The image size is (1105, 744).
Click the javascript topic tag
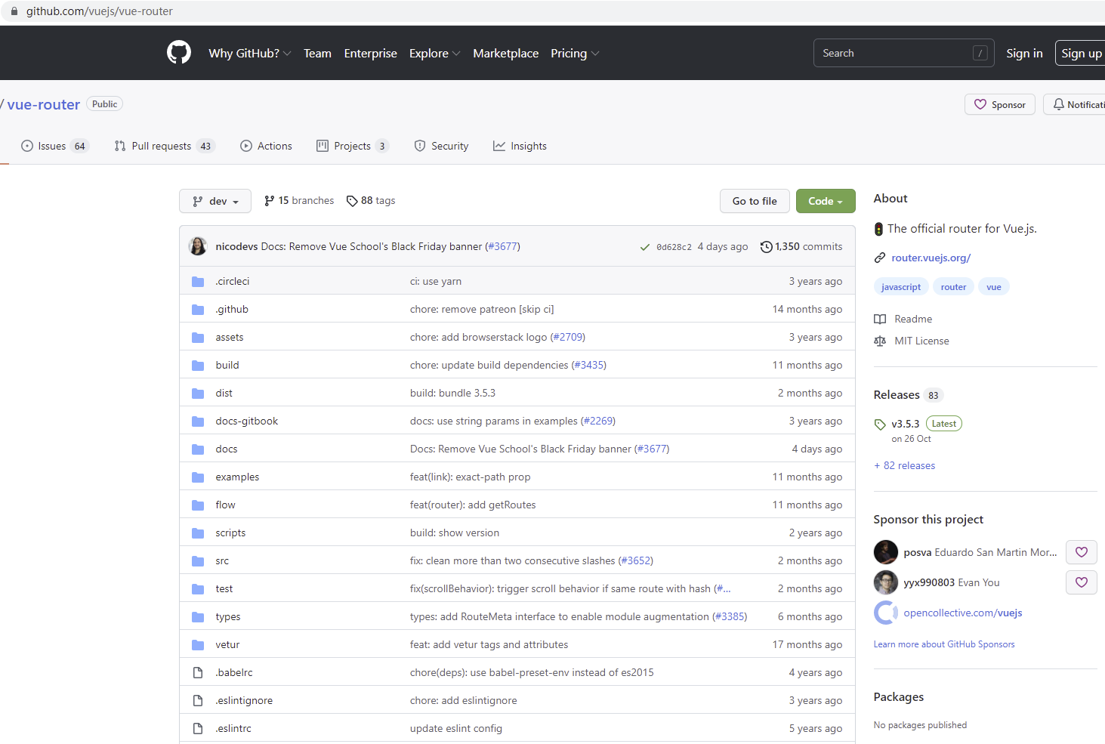[x=901, y=287]
